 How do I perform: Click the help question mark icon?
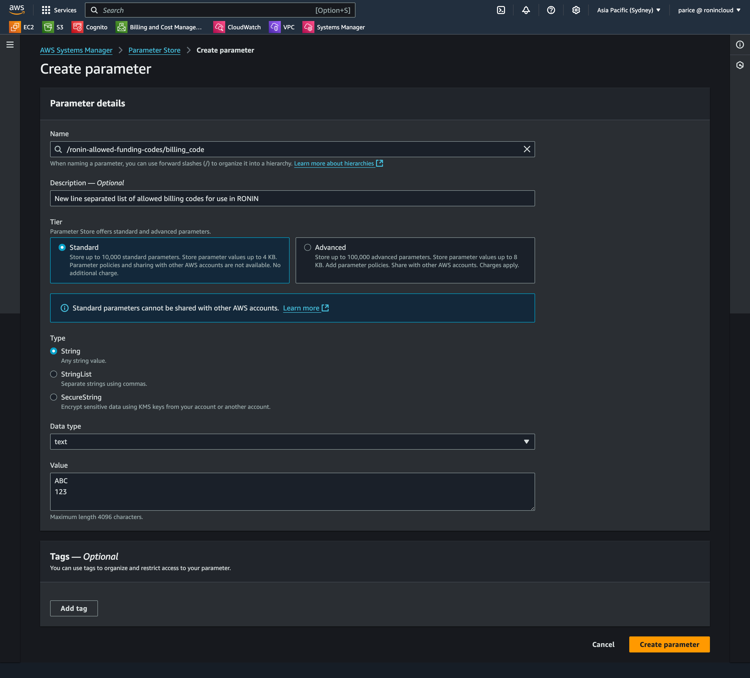pyautogui.click(x=551, y=10)
